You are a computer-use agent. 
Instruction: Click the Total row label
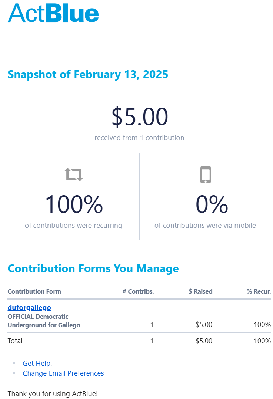(15, 341)
